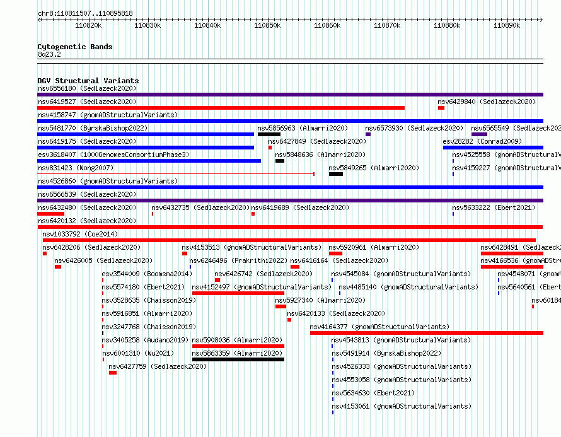Open nsv5849265 (Almarri2020) label
561x437 pixels.
[x=374, y=168]
